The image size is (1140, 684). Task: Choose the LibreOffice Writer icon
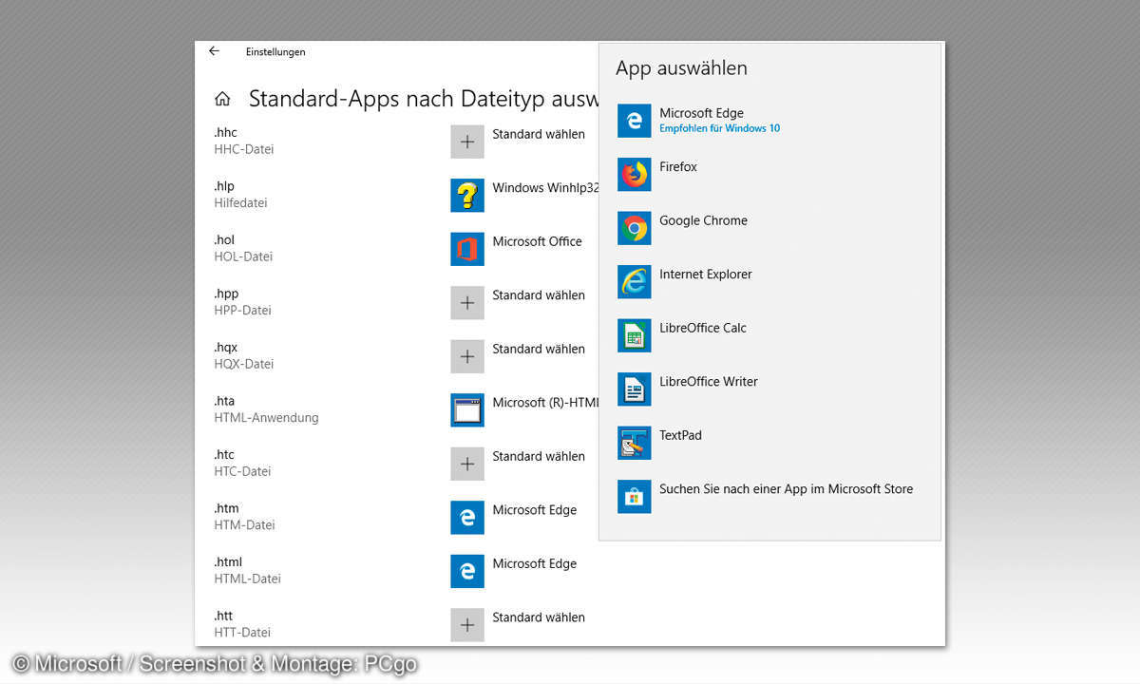click(x=635, y=389)
